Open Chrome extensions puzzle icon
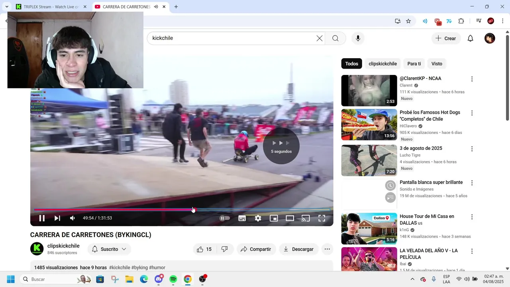 click(461, 21)
